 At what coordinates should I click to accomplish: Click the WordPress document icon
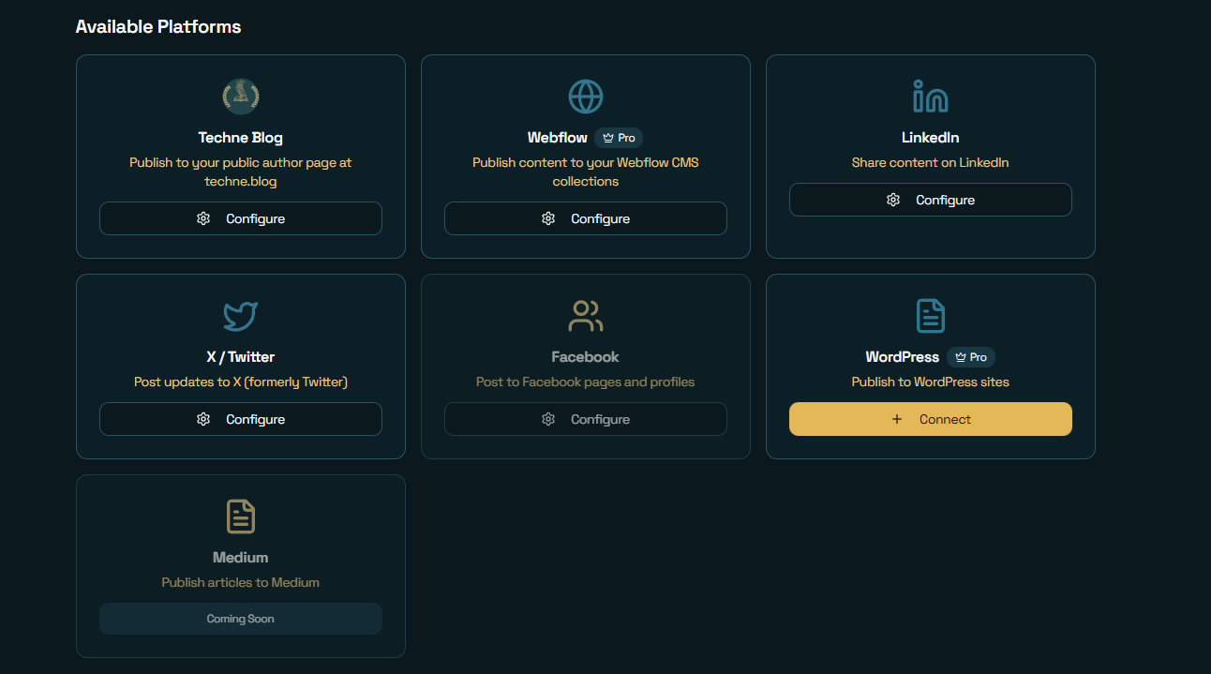[931, 316]
